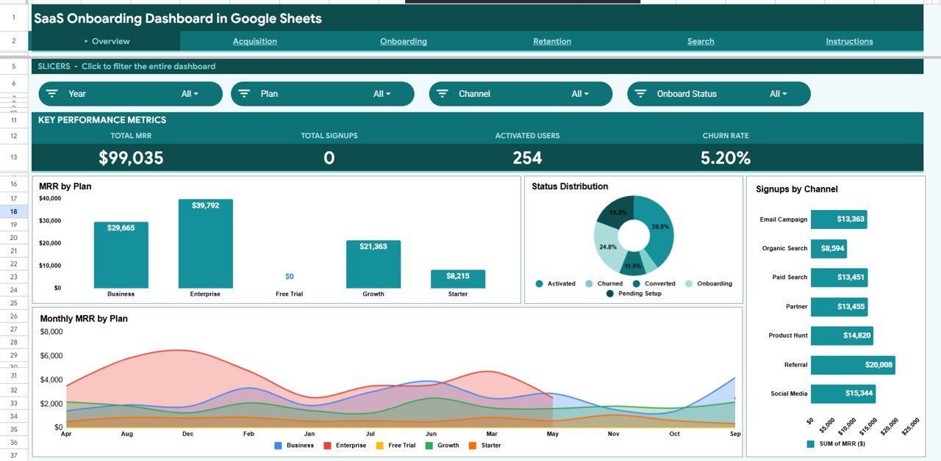The image size is (941, 461).
Task: Click the Growth bar showing $21,363
Action: [373, 264]
